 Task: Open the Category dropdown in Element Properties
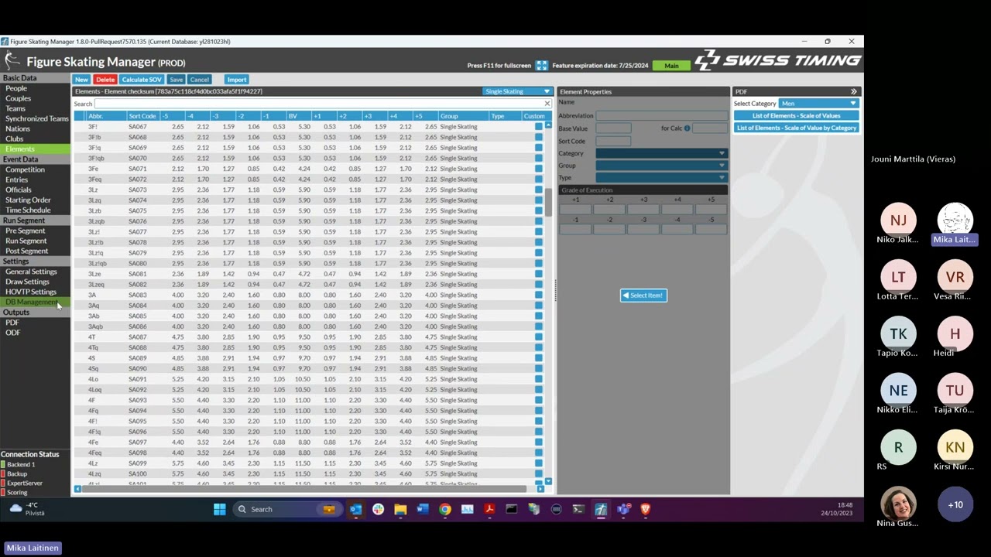tap(661, 153)
